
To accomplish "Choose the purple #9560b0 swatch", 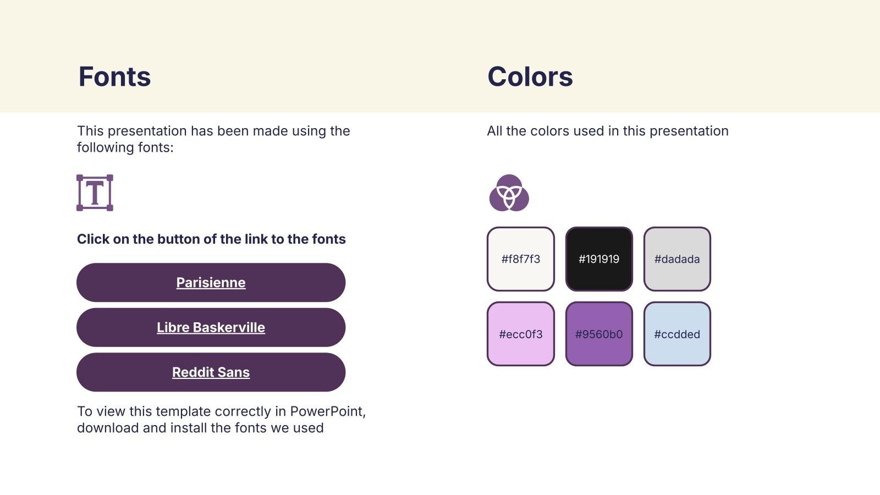I will (599, 334).
